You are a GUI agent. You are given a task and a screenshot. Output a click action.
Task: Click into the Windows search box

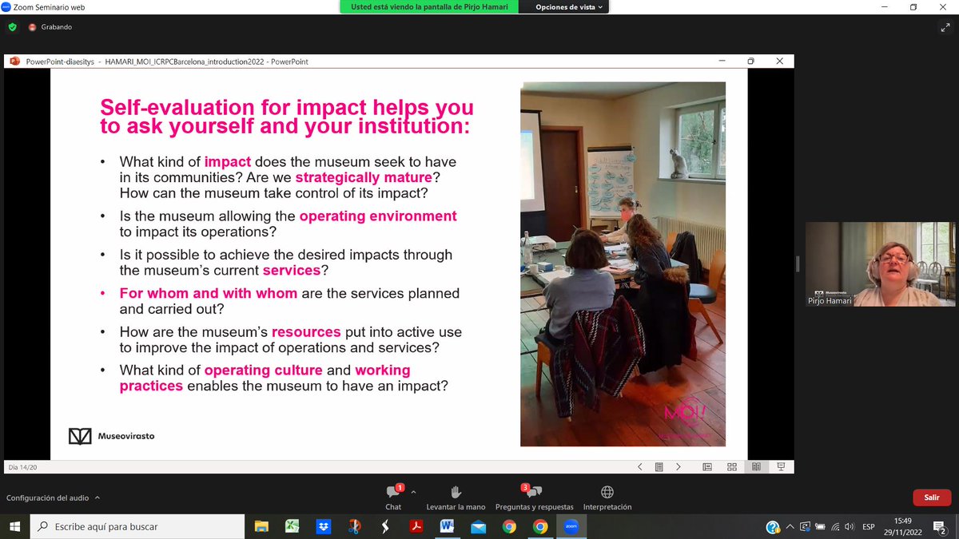tap(137, 526)
